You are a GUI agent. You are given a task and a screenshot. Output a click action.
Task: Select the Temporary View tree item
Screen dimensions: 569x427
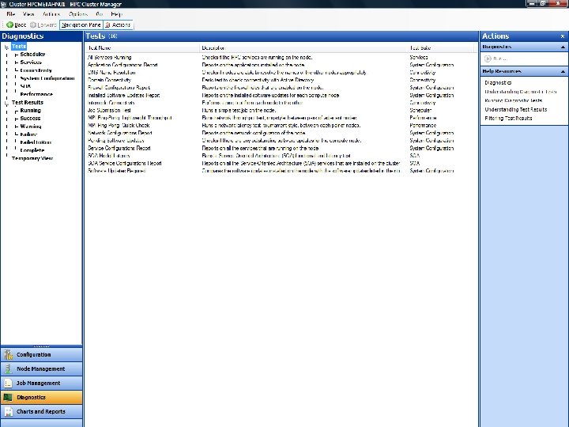click(32, 158)
